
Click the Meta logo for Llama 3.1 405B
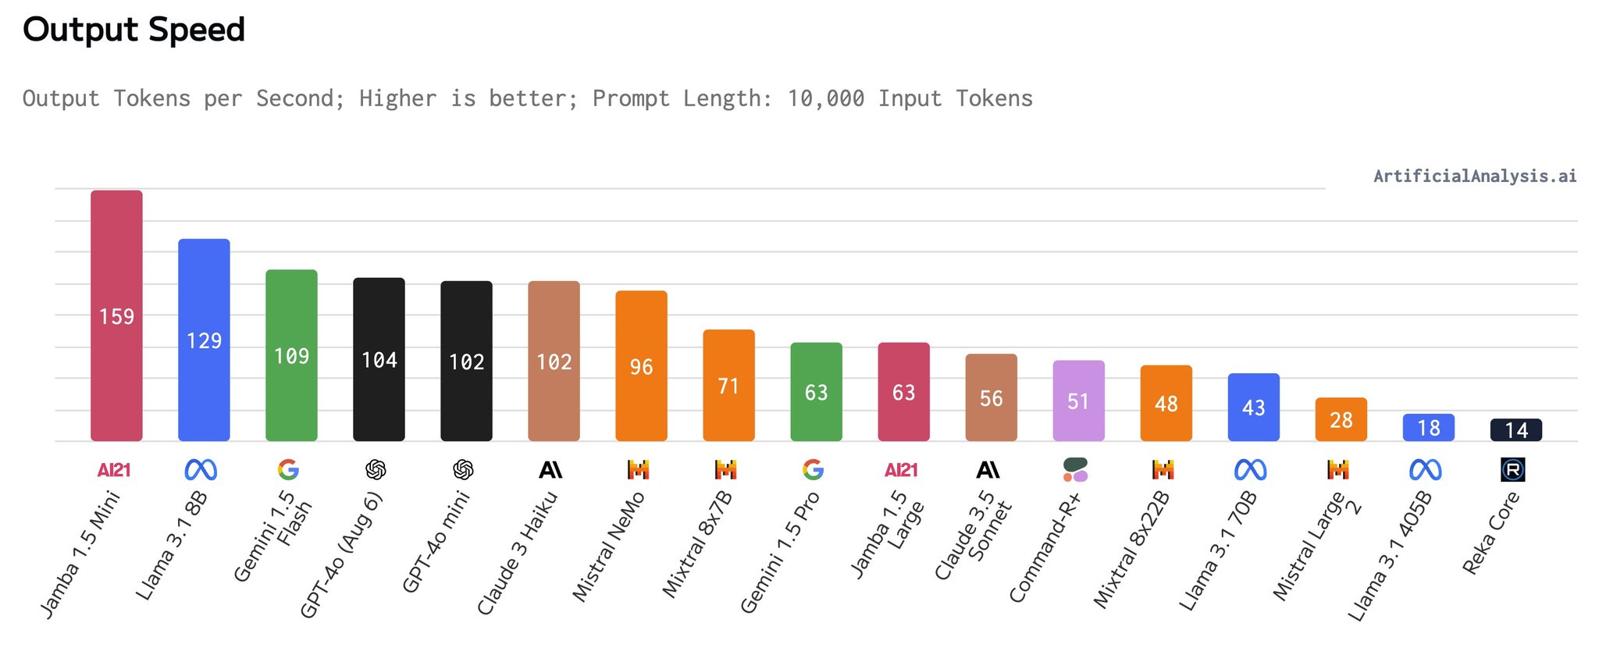[x=1425, y=470]
